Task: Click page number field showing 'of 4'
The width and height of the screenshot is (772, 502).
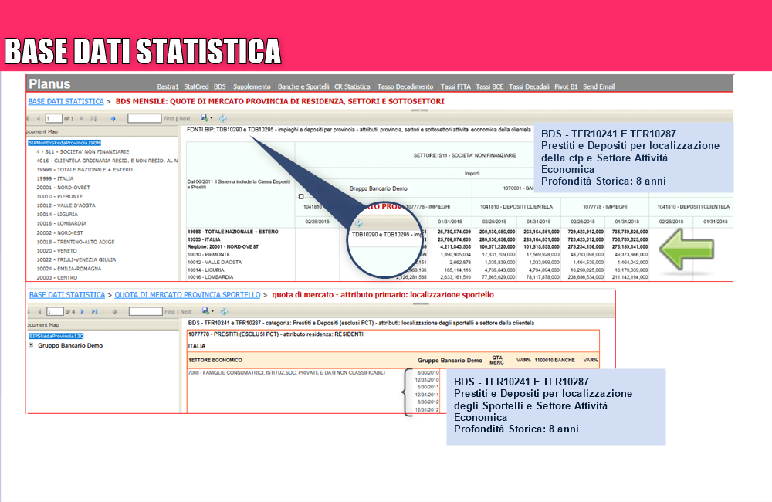Action: (55, 312)
